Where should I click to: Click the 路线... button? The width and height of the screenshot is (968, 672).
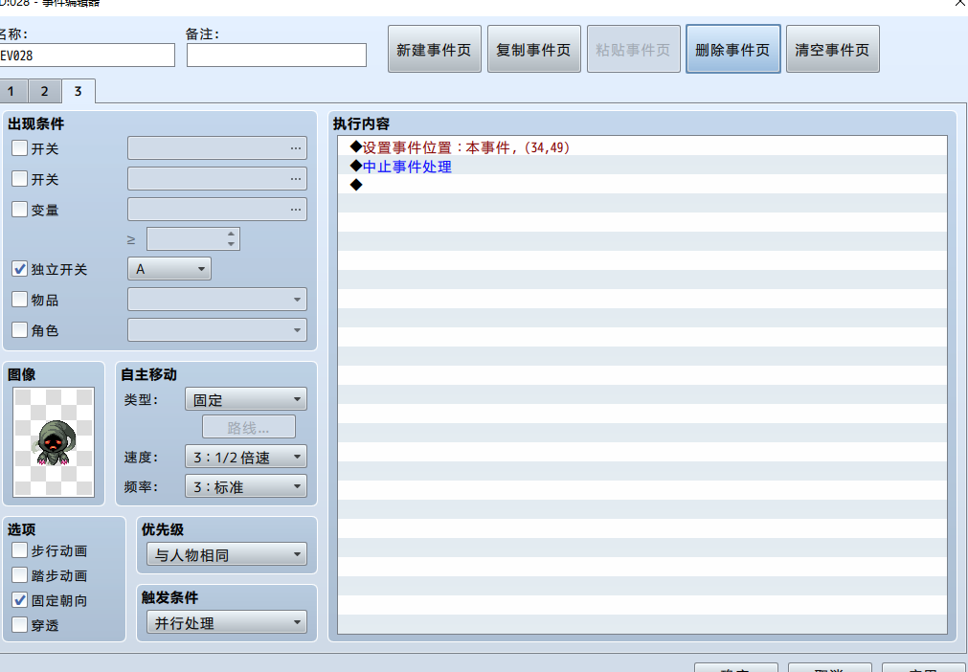[x=249, y=427]
